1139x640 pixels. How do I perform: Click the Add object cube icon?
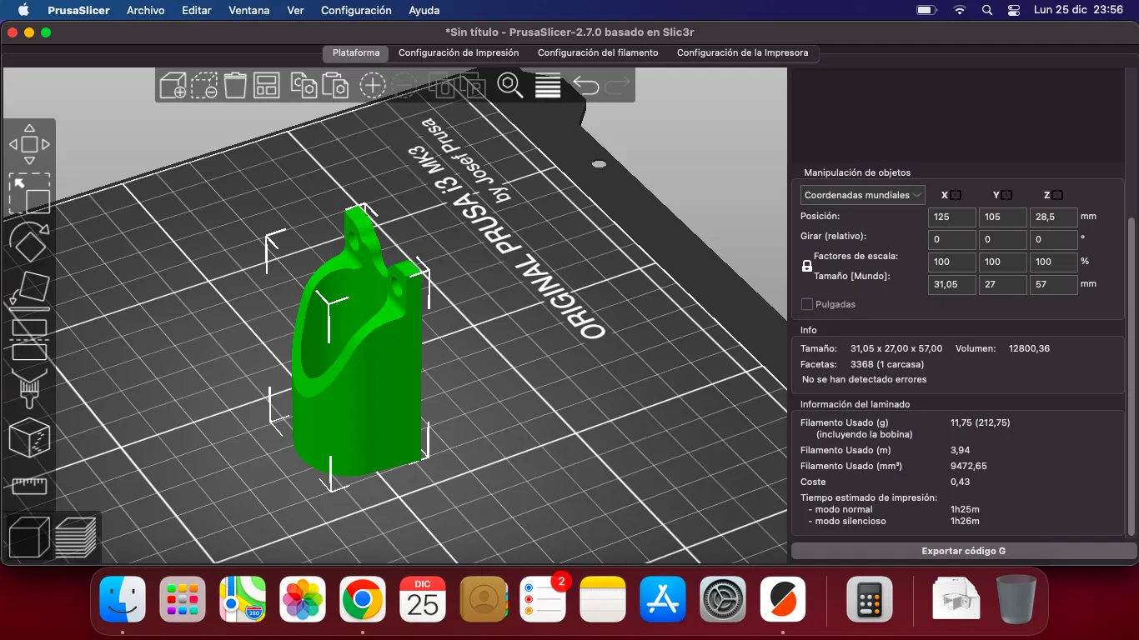[x=173, y=85]
